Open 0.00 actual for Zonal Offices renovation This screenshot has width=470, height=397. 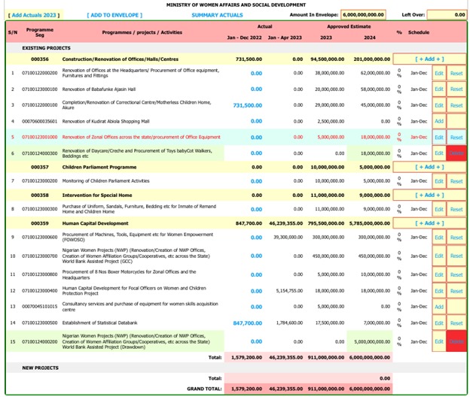click(256, 138)
